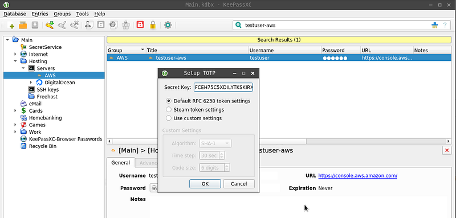
Task: Open the Tools menu
Action: 82,14
